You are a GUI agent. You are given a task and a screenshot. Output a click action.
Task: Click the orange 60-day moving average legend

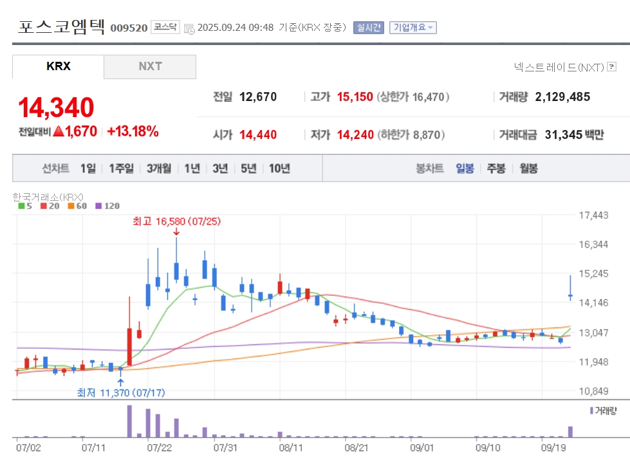[x=77, y=206]
